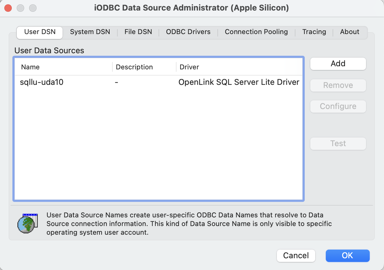Close the iODBC Administrator window
384x270 pixels.
click(x=8, y=8)
